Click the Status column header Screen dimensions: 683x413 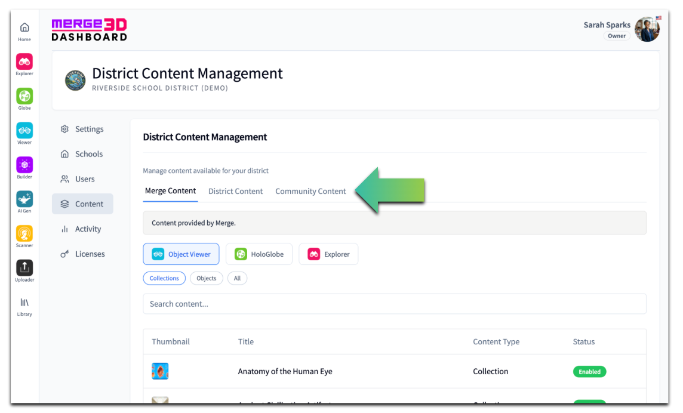point(584,341)
